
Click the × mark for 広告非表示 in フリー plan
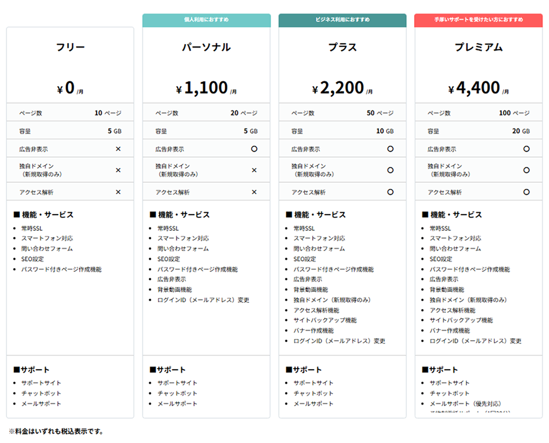[x=118, y=149]
